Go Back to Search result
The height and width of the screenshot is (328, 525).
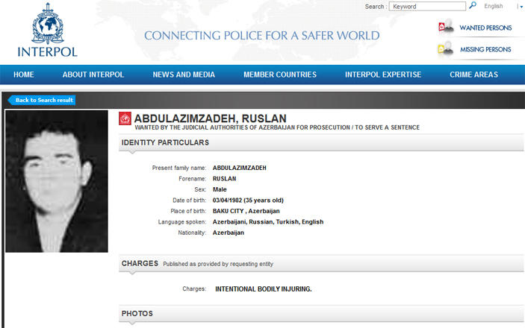point(42,100)
